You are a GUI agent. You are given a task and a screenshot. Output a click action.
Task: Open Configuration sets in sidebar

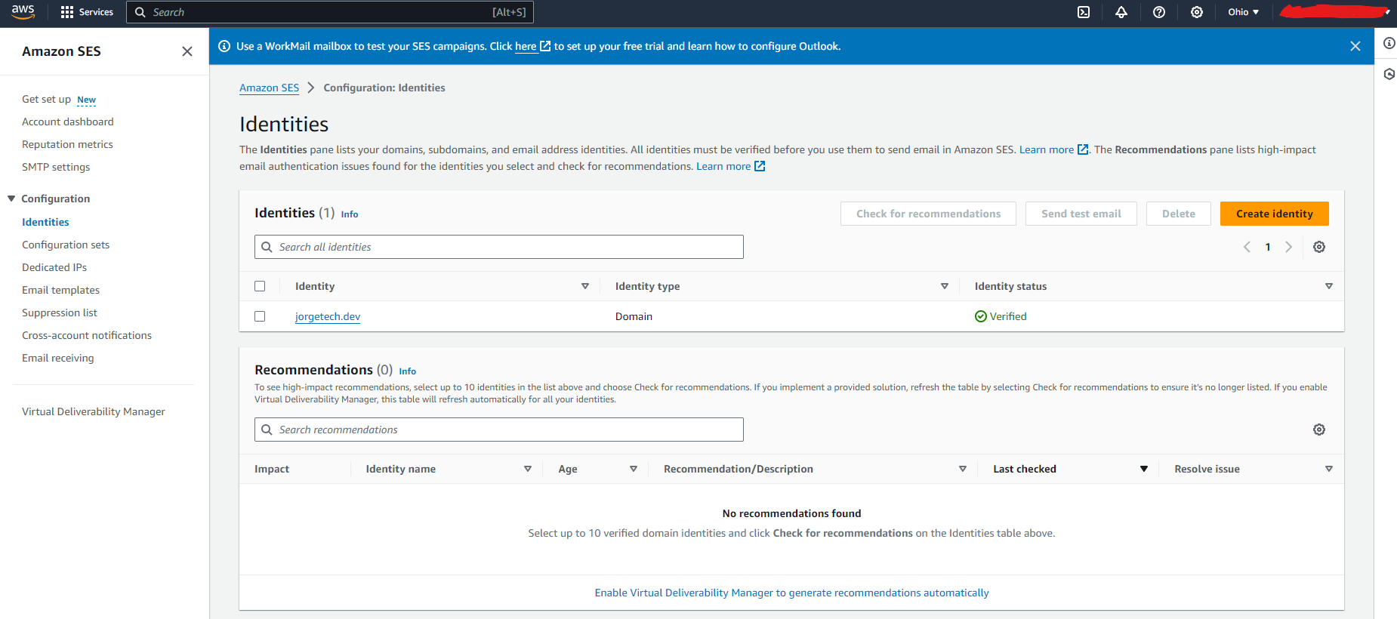point(66,245)
